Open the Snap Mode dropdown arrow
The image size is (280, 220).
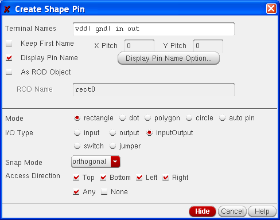point(115,162)
